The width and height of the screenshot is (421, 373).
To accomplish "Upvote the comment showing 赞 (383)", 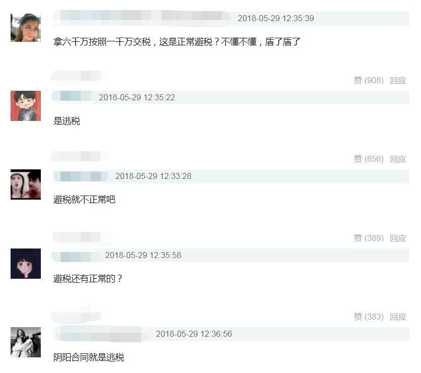I will (369, 317).
